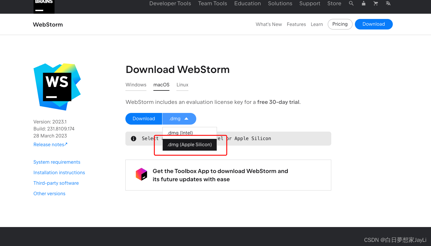The width and height of the screenshot is (431, 246).
Task: Click the JetBrains logo in header
Action: (44, 6)
